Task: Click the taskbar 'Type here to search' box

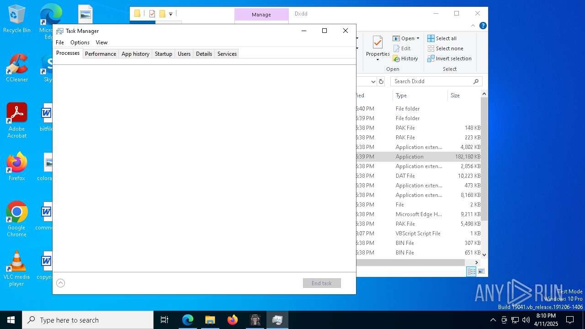Action: (x=88, y=320)
